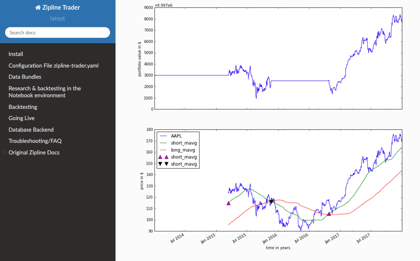Click the red long_mavg legend line

163,150
